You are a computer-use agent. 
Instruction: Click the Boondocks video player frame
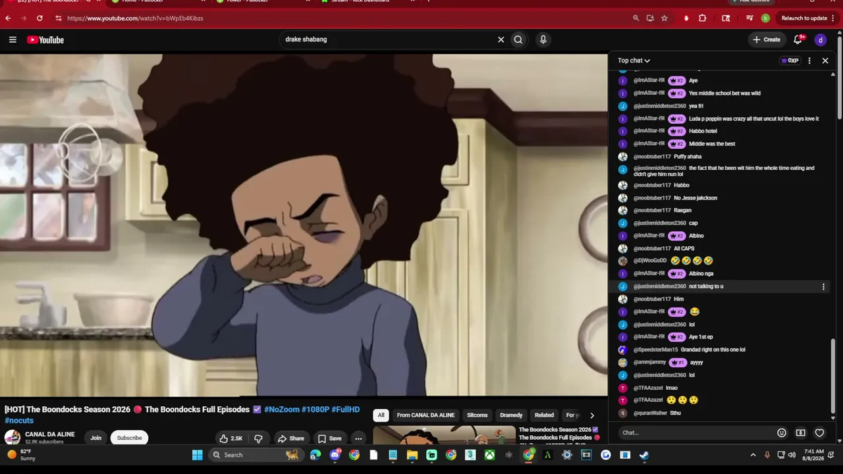[x=304, y=225]
